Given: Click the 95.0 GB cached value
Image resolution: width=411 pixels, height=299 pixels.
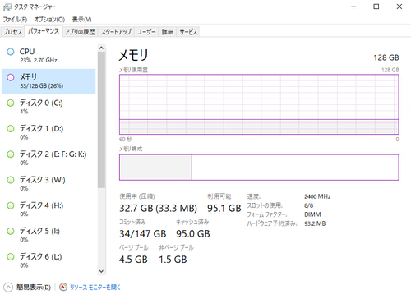Looking at the screenshot, I should [x=193, y=234].
